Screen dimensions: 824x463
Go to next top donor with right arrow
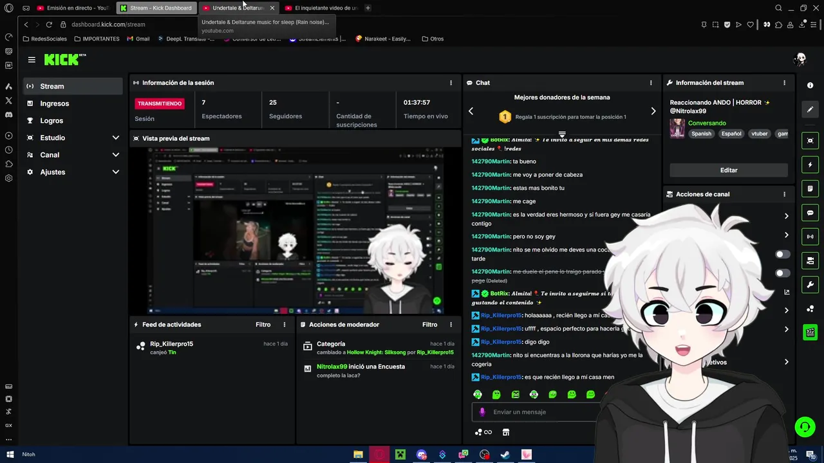click(x=653, y=111)
